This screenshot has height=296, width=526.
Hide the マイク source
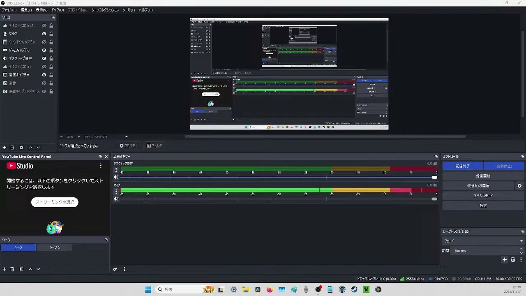(x=44, y=34)
